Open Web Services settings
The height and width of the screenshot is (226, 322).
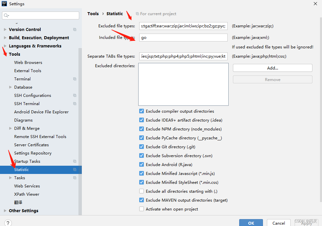(x=27, y=186)
